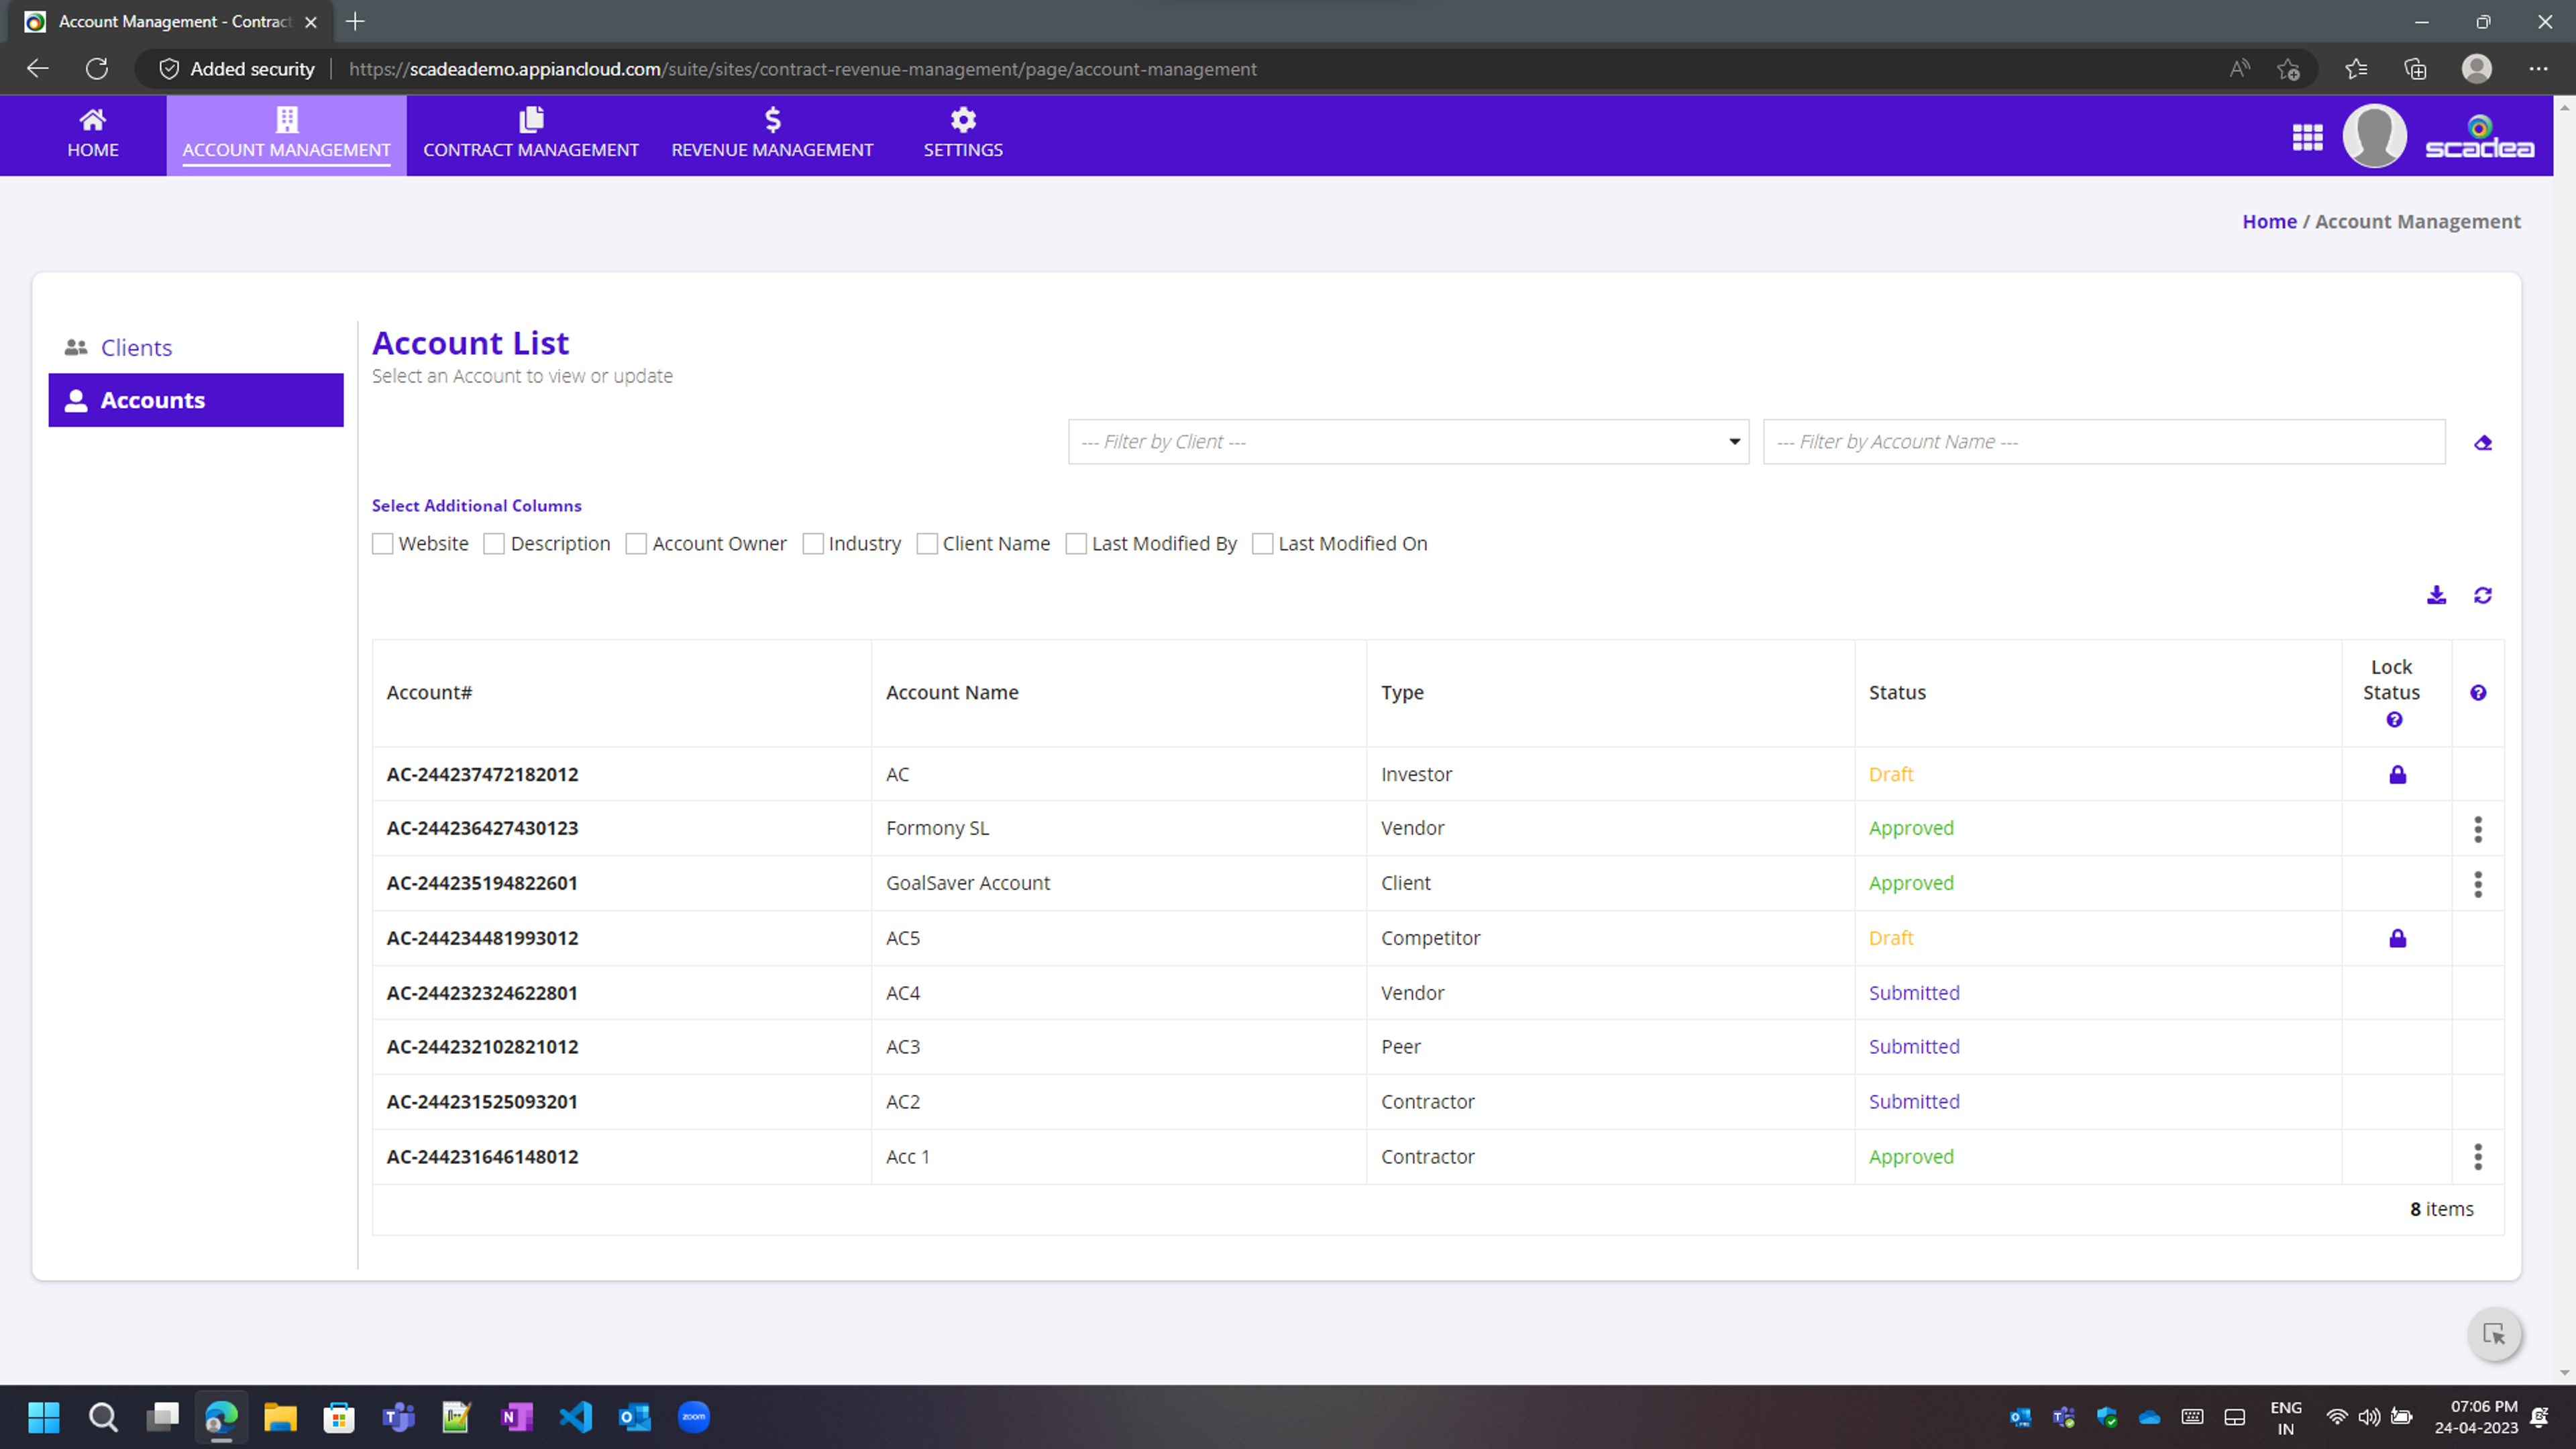Screen dimensions: 2576x1449
Task: Open account AC-244232102821012
Action: point(482,1047)
